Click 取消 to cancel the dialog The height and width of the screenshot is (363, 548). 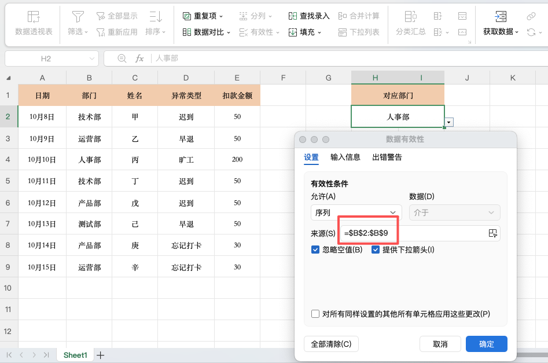[440, 344]
